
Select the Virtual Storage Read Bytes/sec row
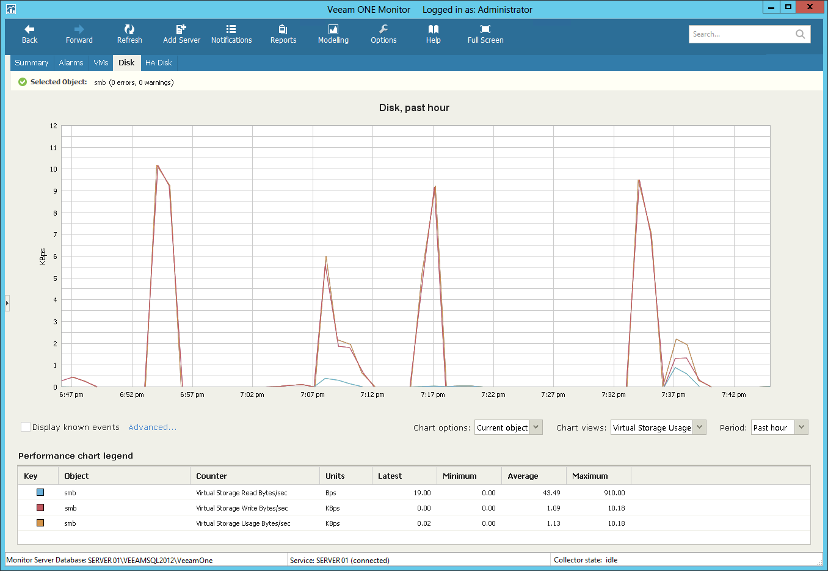coord(414,493)
